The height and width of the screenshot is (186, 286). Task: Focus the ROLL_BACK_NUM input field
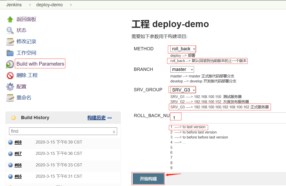point(228,118)
